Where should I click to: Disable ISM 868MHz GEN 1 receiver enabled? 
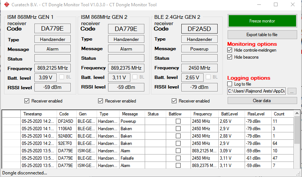coord(27,101)
